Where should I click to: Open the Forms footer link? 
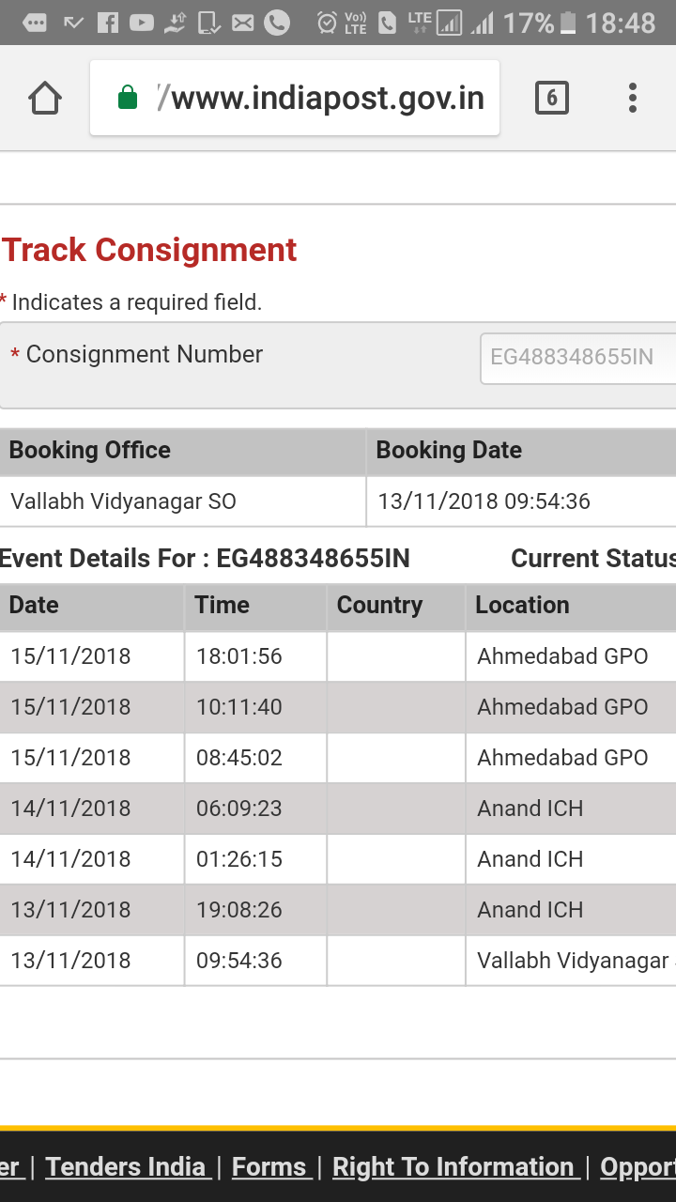tap(269, 1166)
